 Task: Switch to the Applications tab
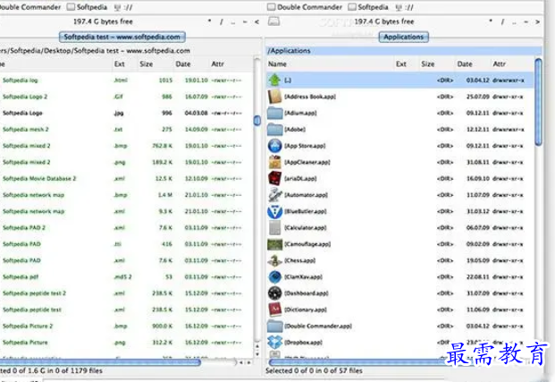[403, 37]
